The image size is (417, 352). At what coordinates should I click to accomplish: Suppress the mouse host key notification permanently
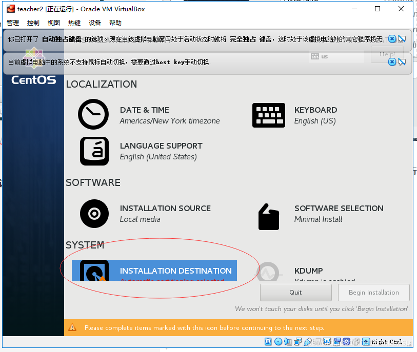click(x=402, y=62)
